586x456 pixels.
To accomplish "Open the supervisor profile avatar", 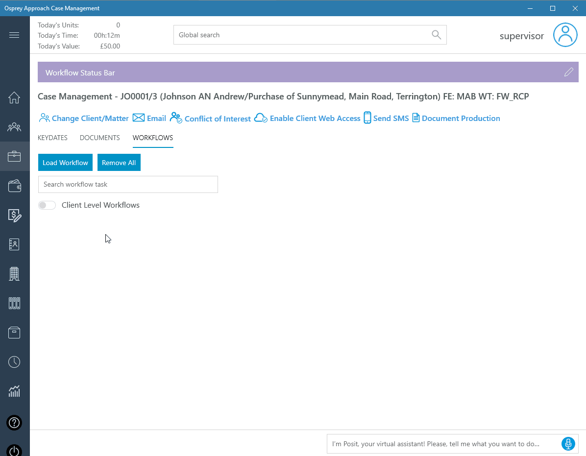I will coord(565,35).
